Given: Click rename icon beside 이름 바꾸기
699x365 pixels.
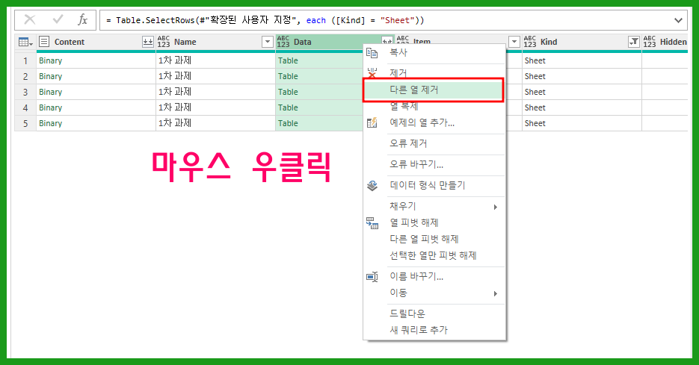Looking at the screenshot, I should coord(372,277).
